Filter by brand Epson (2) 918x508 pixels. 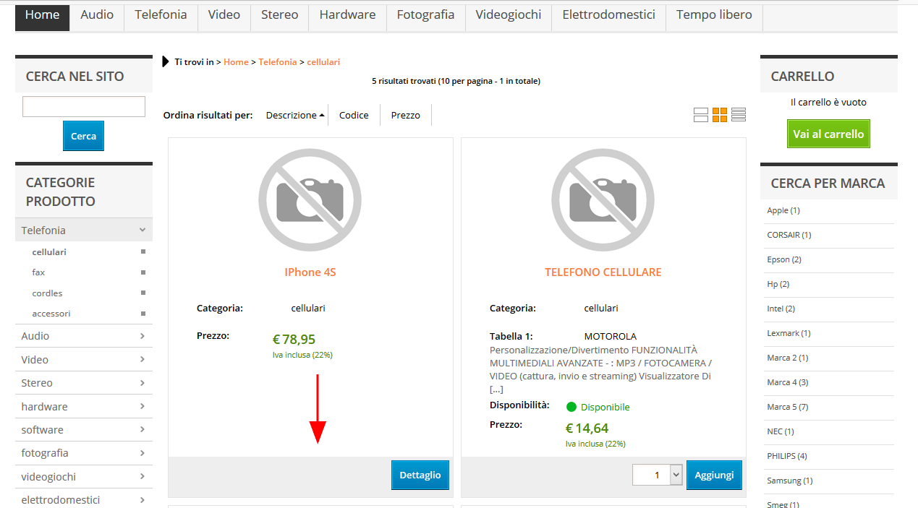784,259
